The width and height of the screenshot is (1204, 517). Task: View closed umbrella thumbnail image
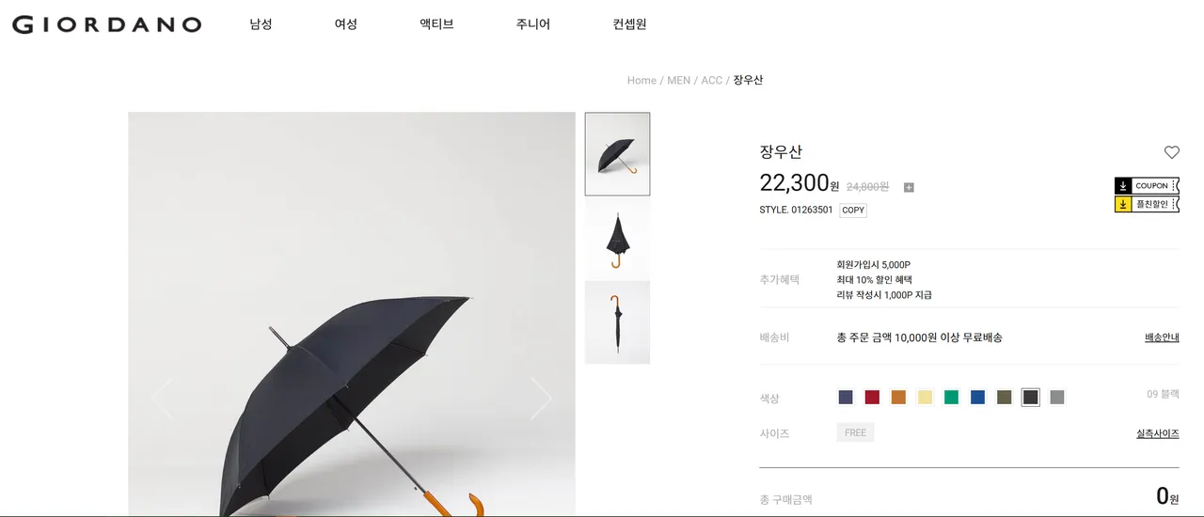click(x=617, y=322)
